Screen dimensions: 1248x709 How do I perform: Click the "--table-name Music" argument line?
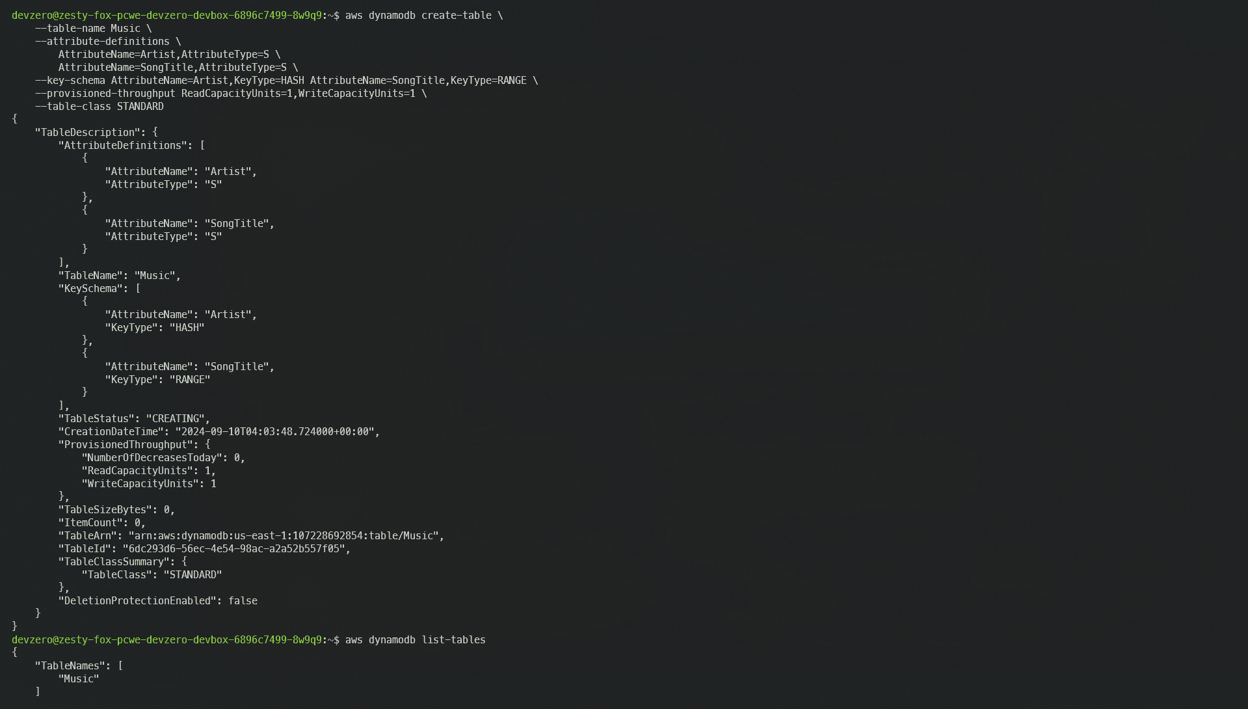(x=93, y=29)
